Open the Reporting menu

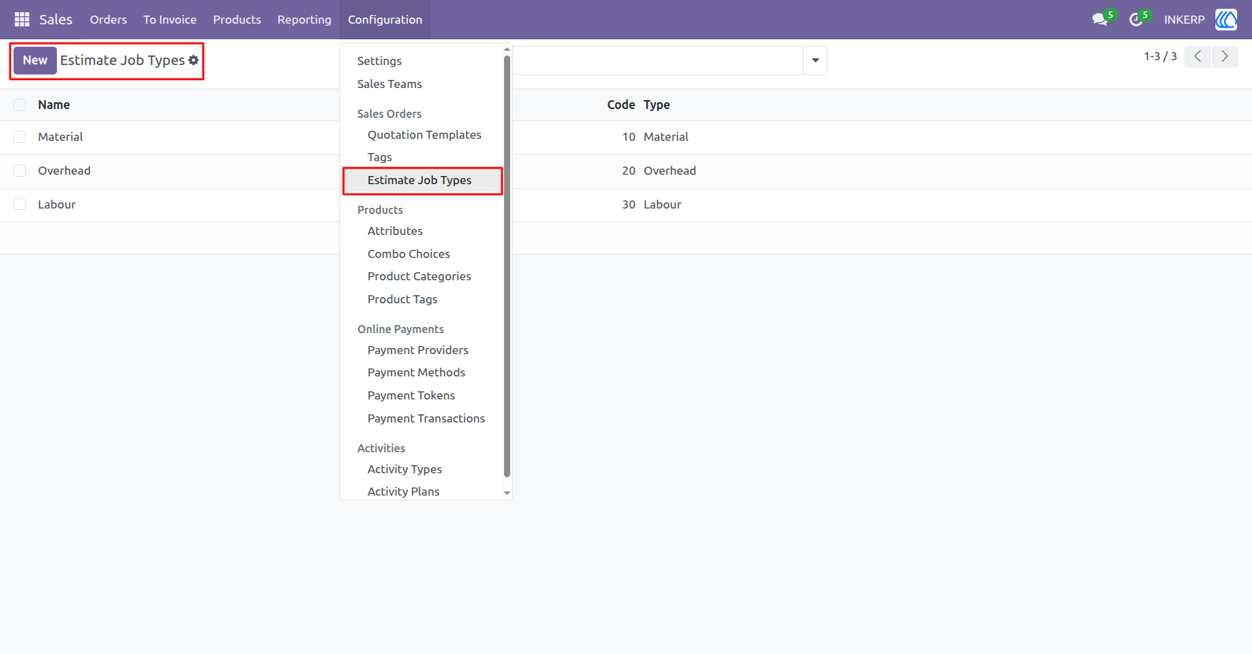(304, 20)
